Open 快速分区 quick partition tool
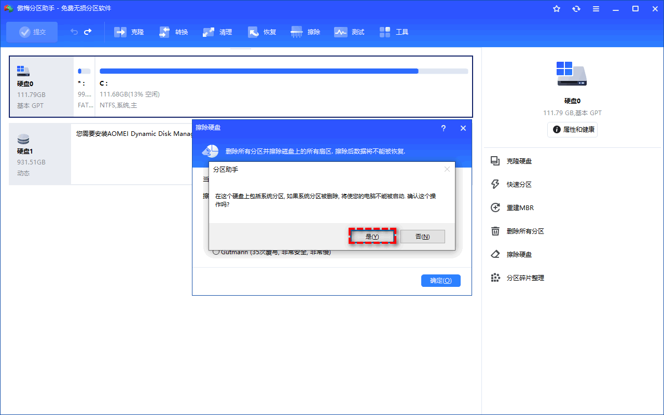Image resolution: width=664 pixels, height=415 pixels. pos(495,184)
